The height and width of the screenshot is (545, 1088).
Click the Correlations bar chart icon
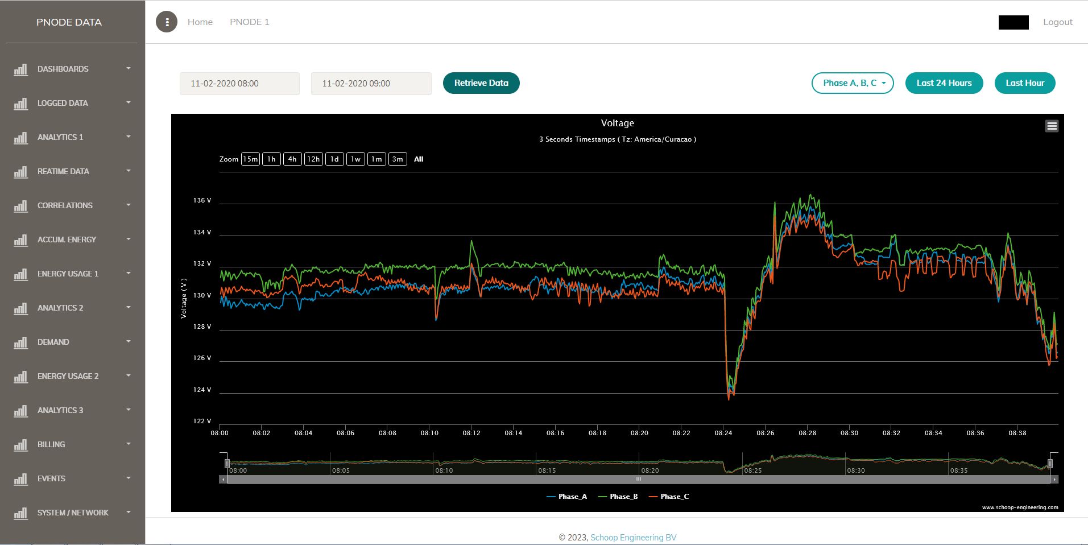[20, 206]
